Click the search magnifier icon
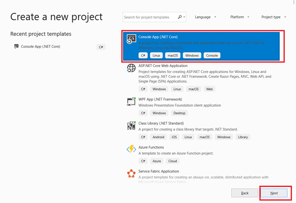The width and height of the screenshot is (296, 203). coord(180,17)
